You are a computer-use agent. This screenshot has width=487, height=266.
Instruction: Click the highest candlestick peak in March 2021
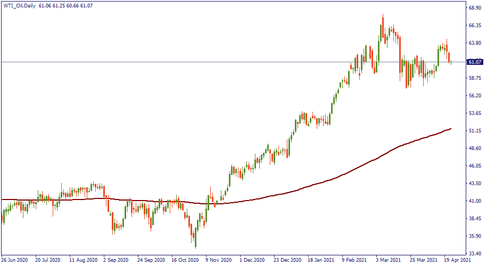[383, 16]
